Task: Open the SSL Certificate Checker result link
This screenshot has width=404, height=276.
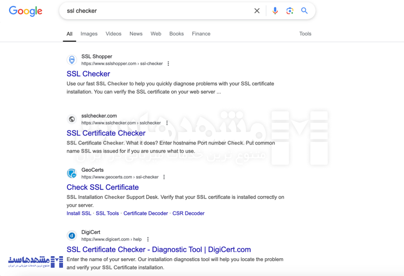Action: point(106,133)
